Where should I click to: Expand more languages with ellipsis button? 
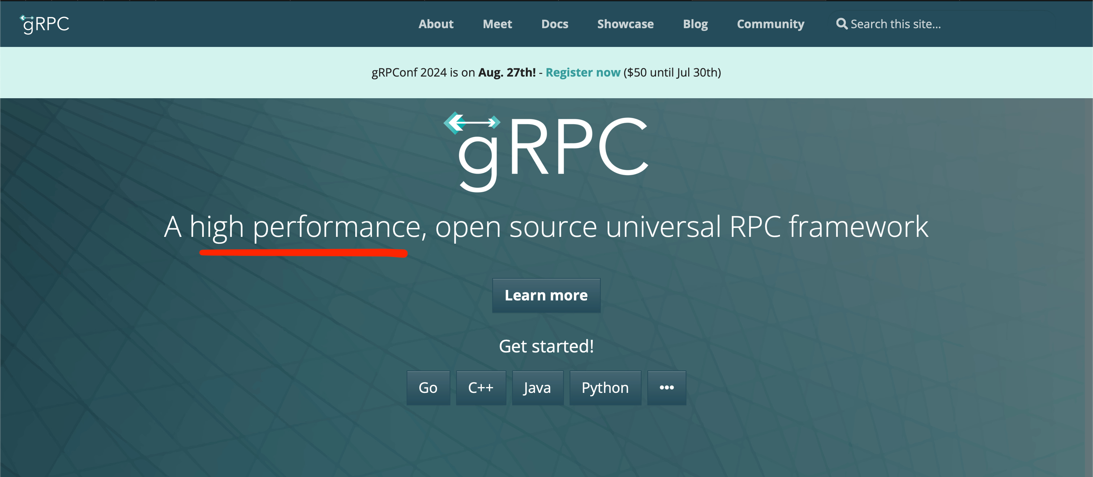pos(666,387)
